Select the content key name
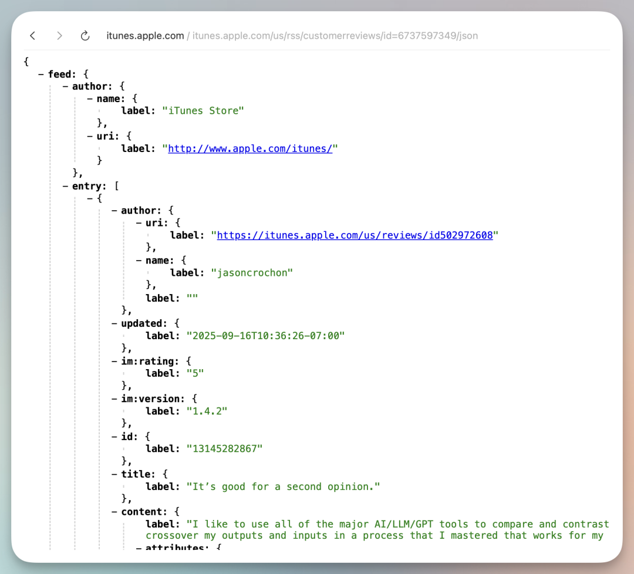This screenshot has width=634, height=574. [144, 512]
